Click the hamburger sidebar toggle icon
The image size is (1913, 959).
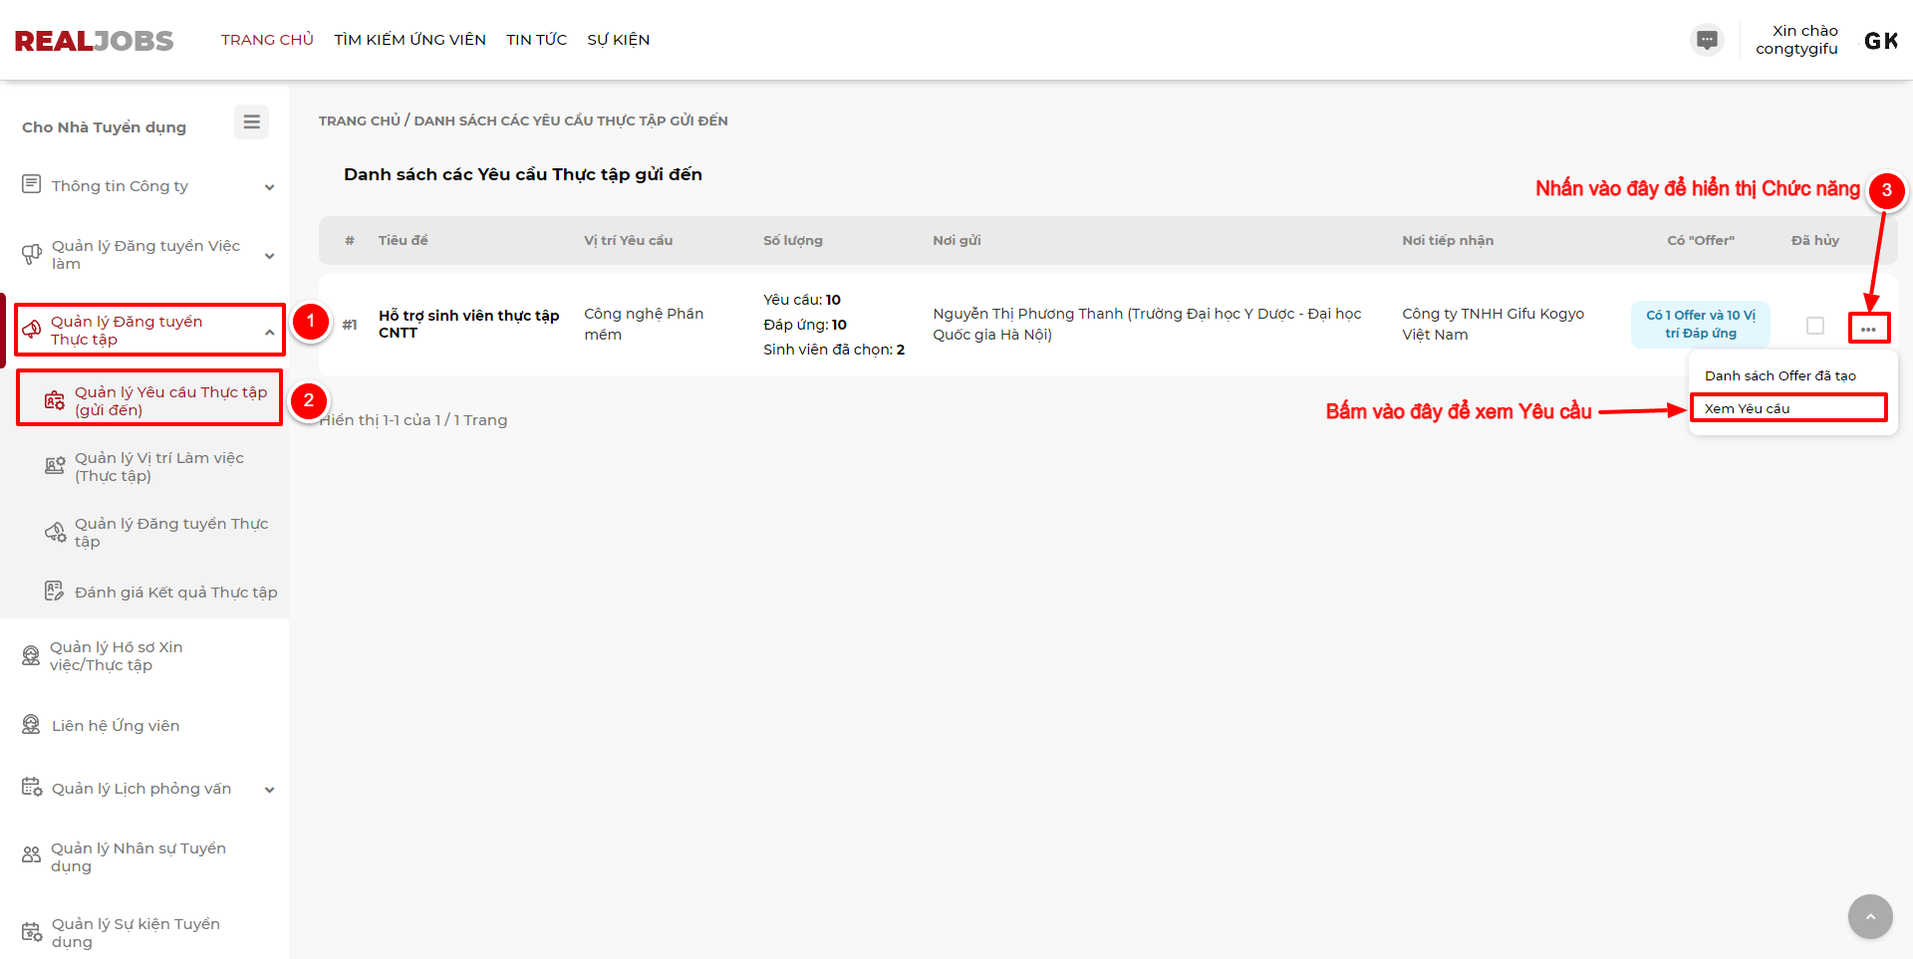tap(251, 121)
